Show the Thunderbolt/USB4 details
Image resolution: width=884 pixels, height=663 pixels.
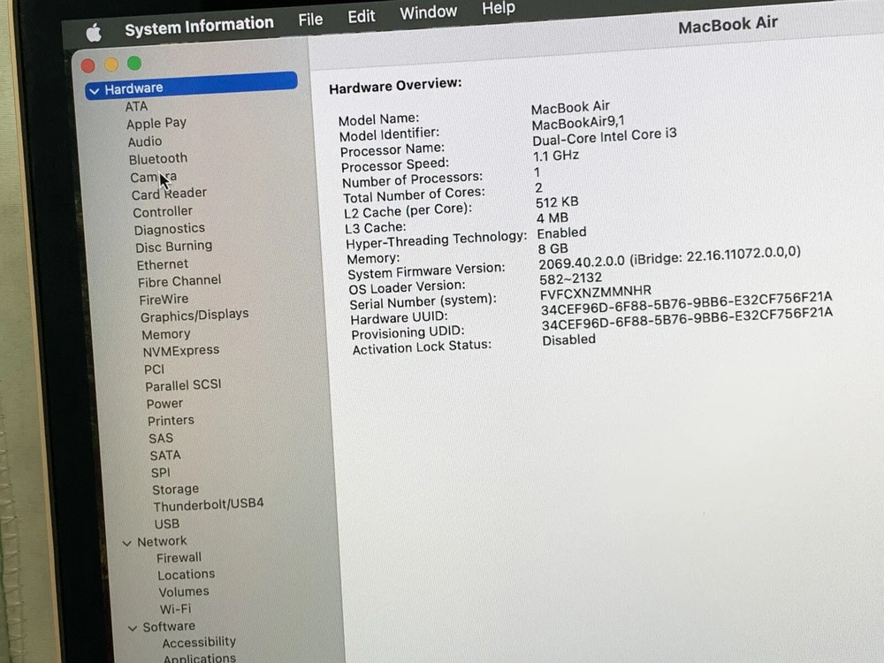[x=209, y=505]
